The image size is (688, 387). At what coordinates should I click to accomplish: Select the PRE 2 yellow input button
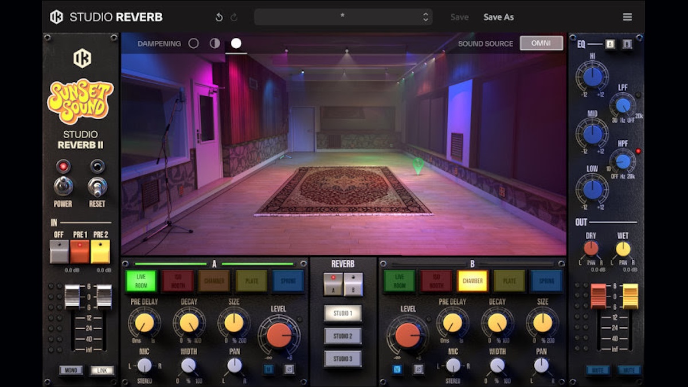(100, 251)
